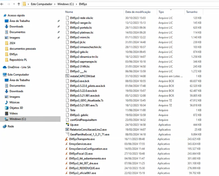Open pinned Documentos under Acesso rápido

17,32
